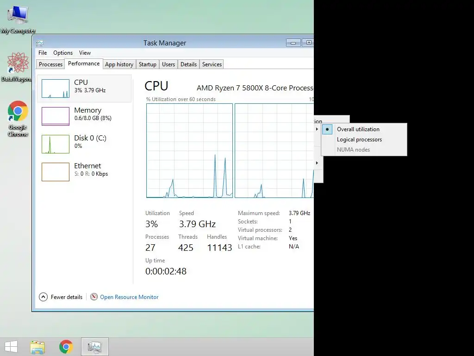Select the Memory mini graph thumbnail

tap(56, 116)
